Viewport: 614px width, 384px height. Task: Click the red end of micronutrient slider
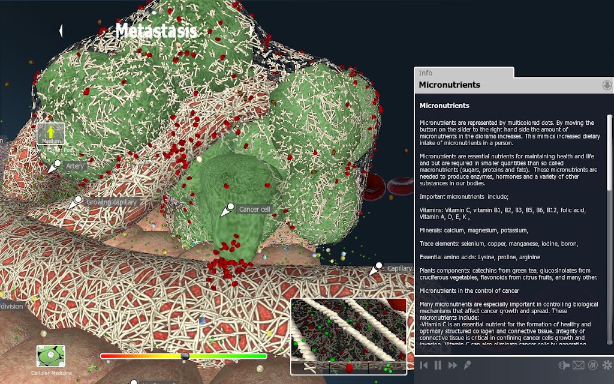pyautogui.click(x=104, y=356)
